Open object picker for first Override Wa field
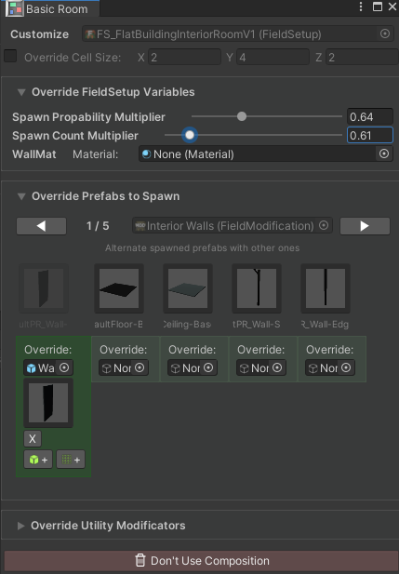399x574 pixels. click(x=64, y=367)
